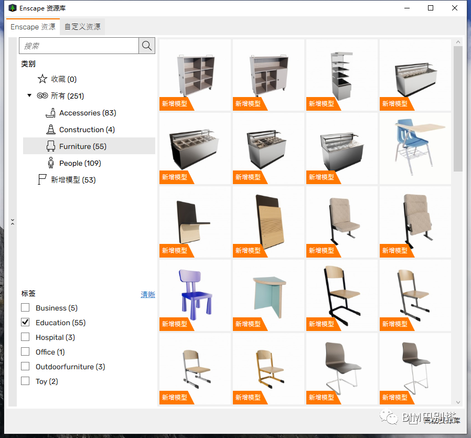The height and width of the screenshot is (438, 471).
Task: Select the beige upholstered seat, seat down
Action: pos(342,222)
